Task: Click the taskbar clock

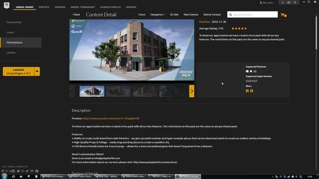Action: pyautogui.click(x=310, y=177)
